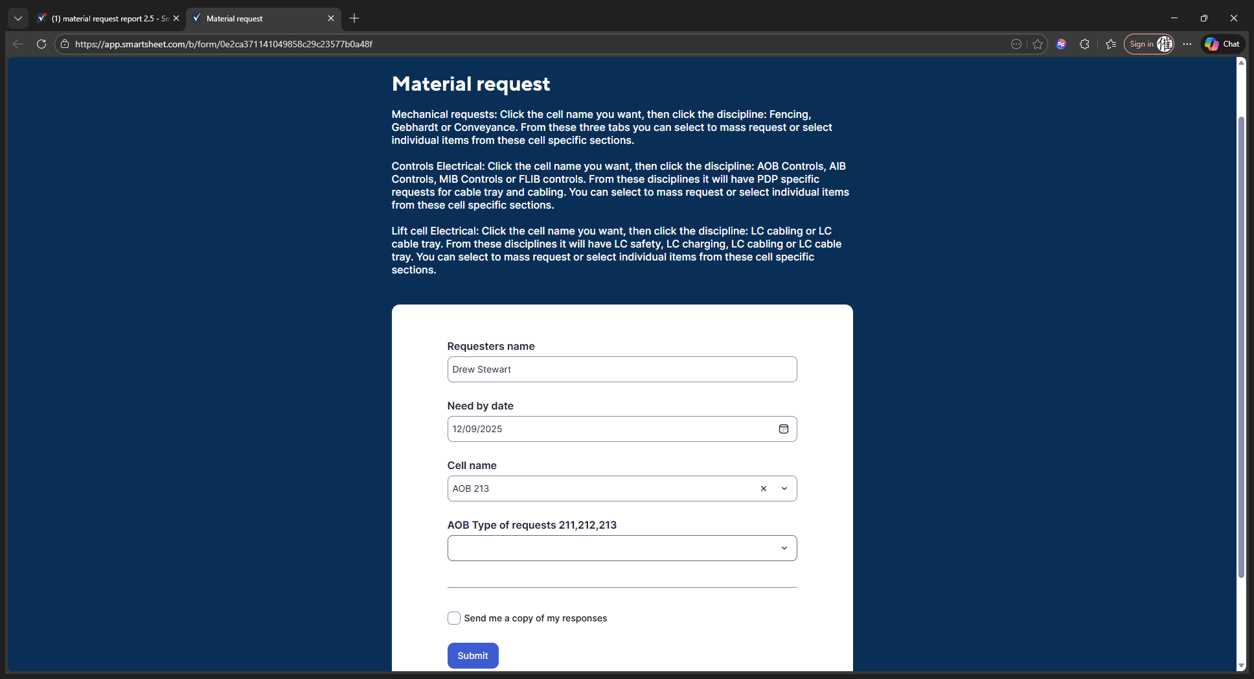Open the tab search dropdown arrow
Viewport: 1254px width, 679px height.
[18, 18]
